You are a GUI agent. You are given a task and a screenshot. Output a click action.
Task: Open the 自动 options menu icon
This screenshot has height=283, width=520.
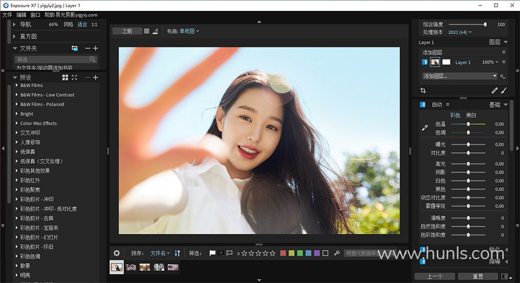pyautogui.click(x=448, y=104)
